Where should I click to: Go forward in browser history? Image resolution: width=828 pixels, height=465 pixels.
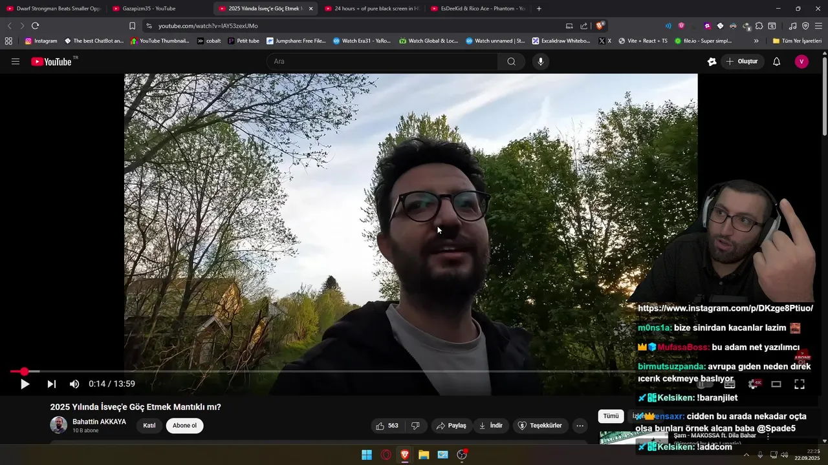22,26
